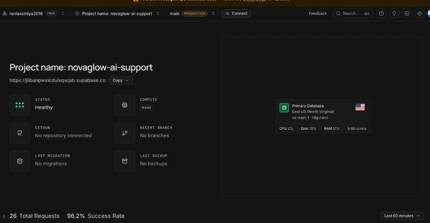Click the Disk 13% metric
430x223 pixels.
click(x=309, y=129)
